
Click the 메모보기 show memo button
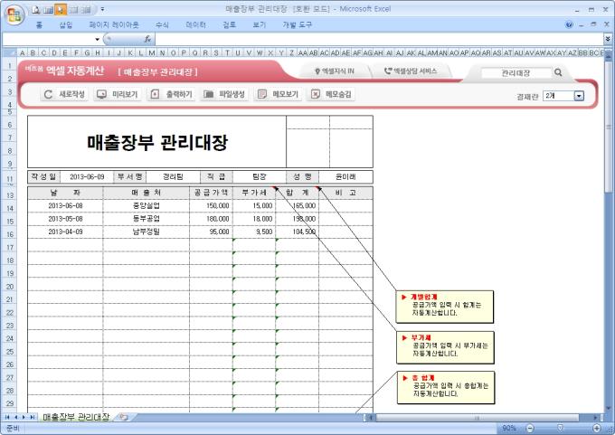click(278, 95)
